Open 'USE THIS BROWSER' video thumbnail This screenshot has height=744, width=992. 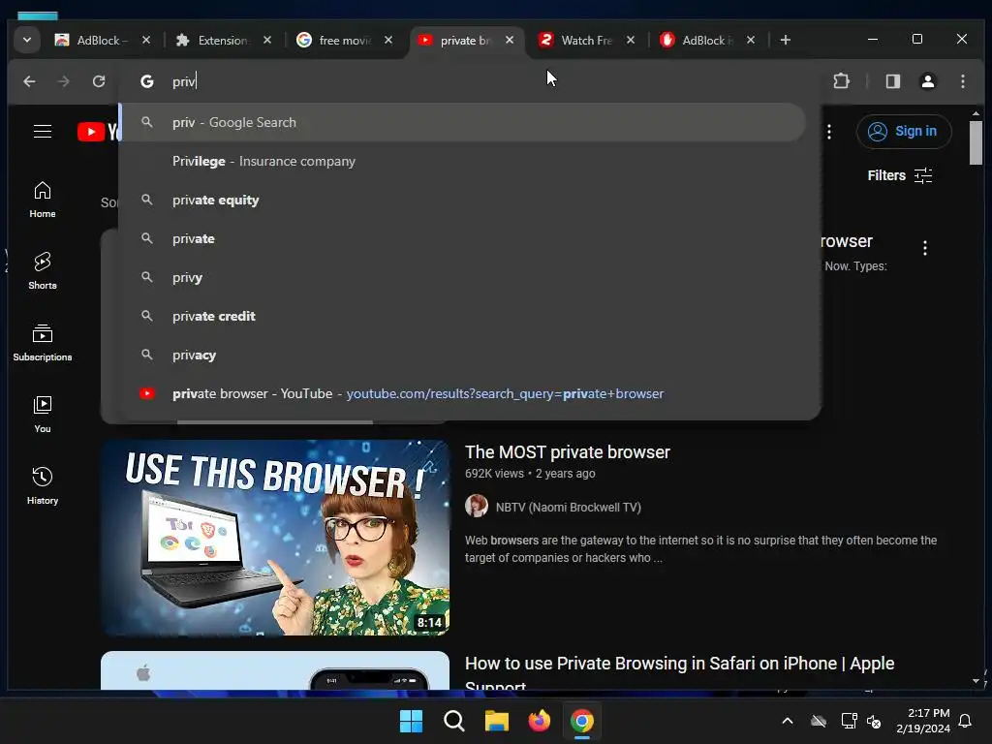(275, 538)
